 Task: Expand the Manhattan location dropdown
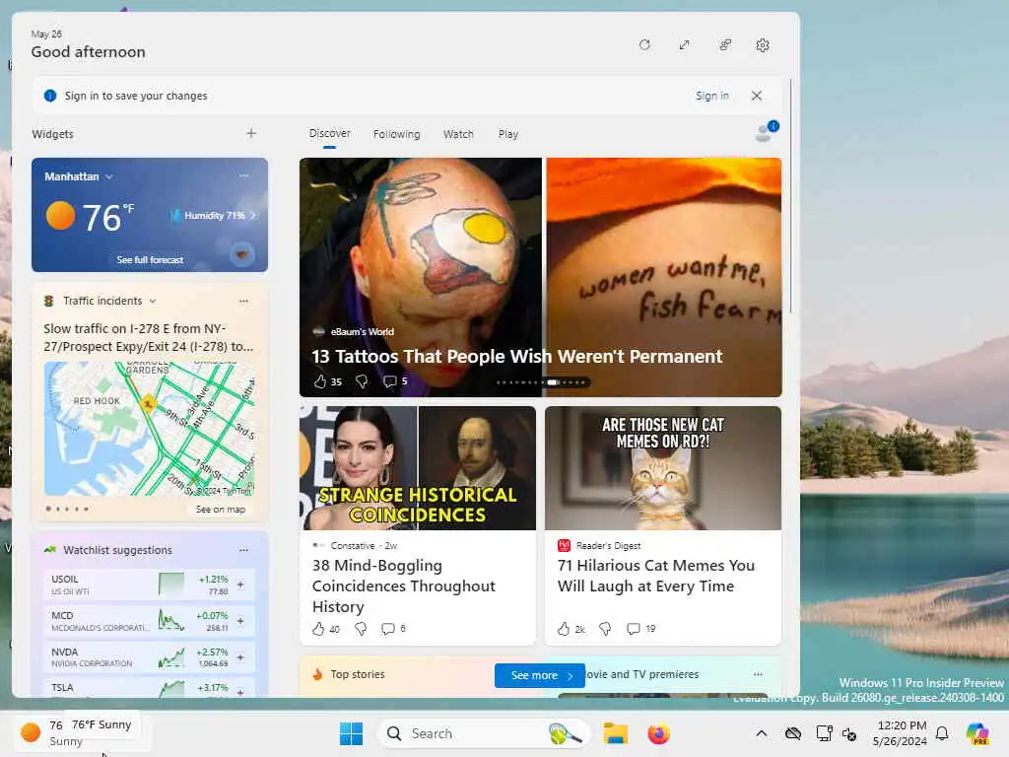[x=108, y=176]
